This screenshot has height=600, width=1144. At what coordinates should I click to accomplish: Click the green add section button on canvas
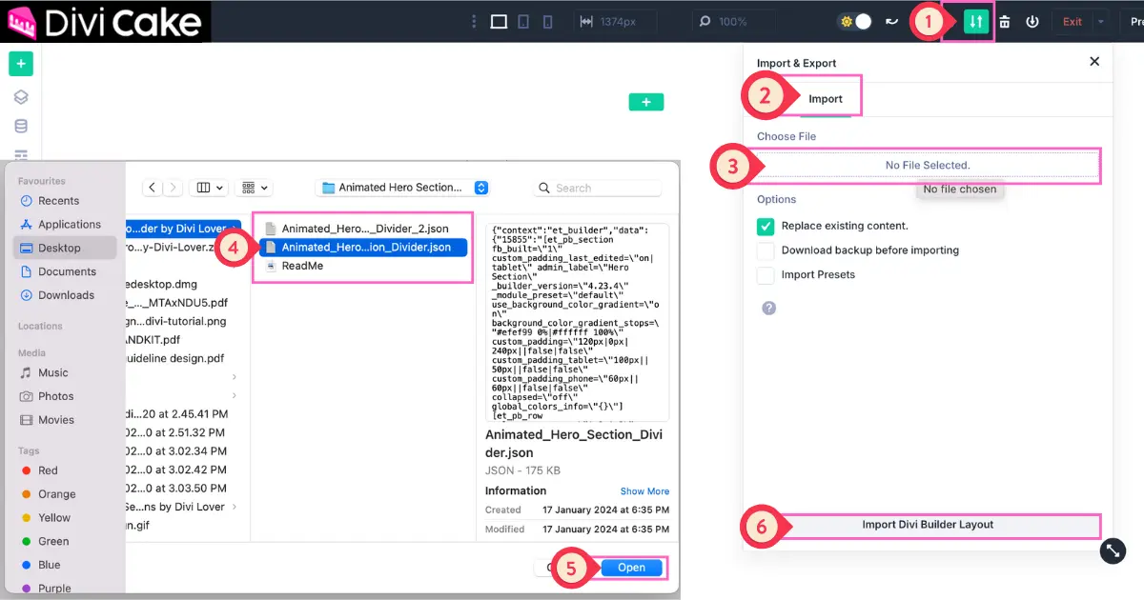(x=646, y=102)
